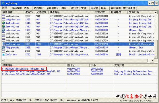The height and width of the screenshot is (103, 159).
Task: Click the svchost.exe icon for PID 1708
Action: 3,41
